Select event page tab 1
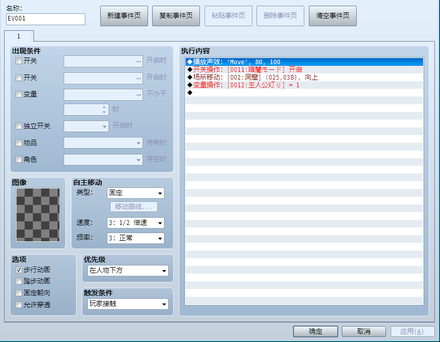Screen dimensions: 440x342 19,36
